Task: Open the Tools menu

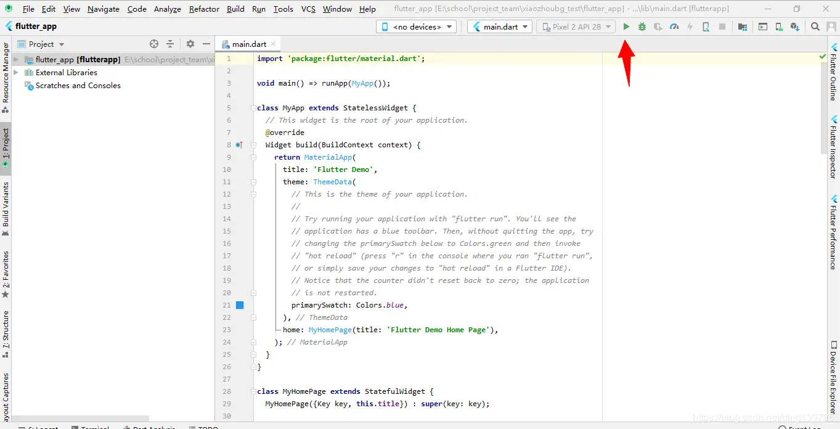Action: pyautogui.click(x=283, y=9)
